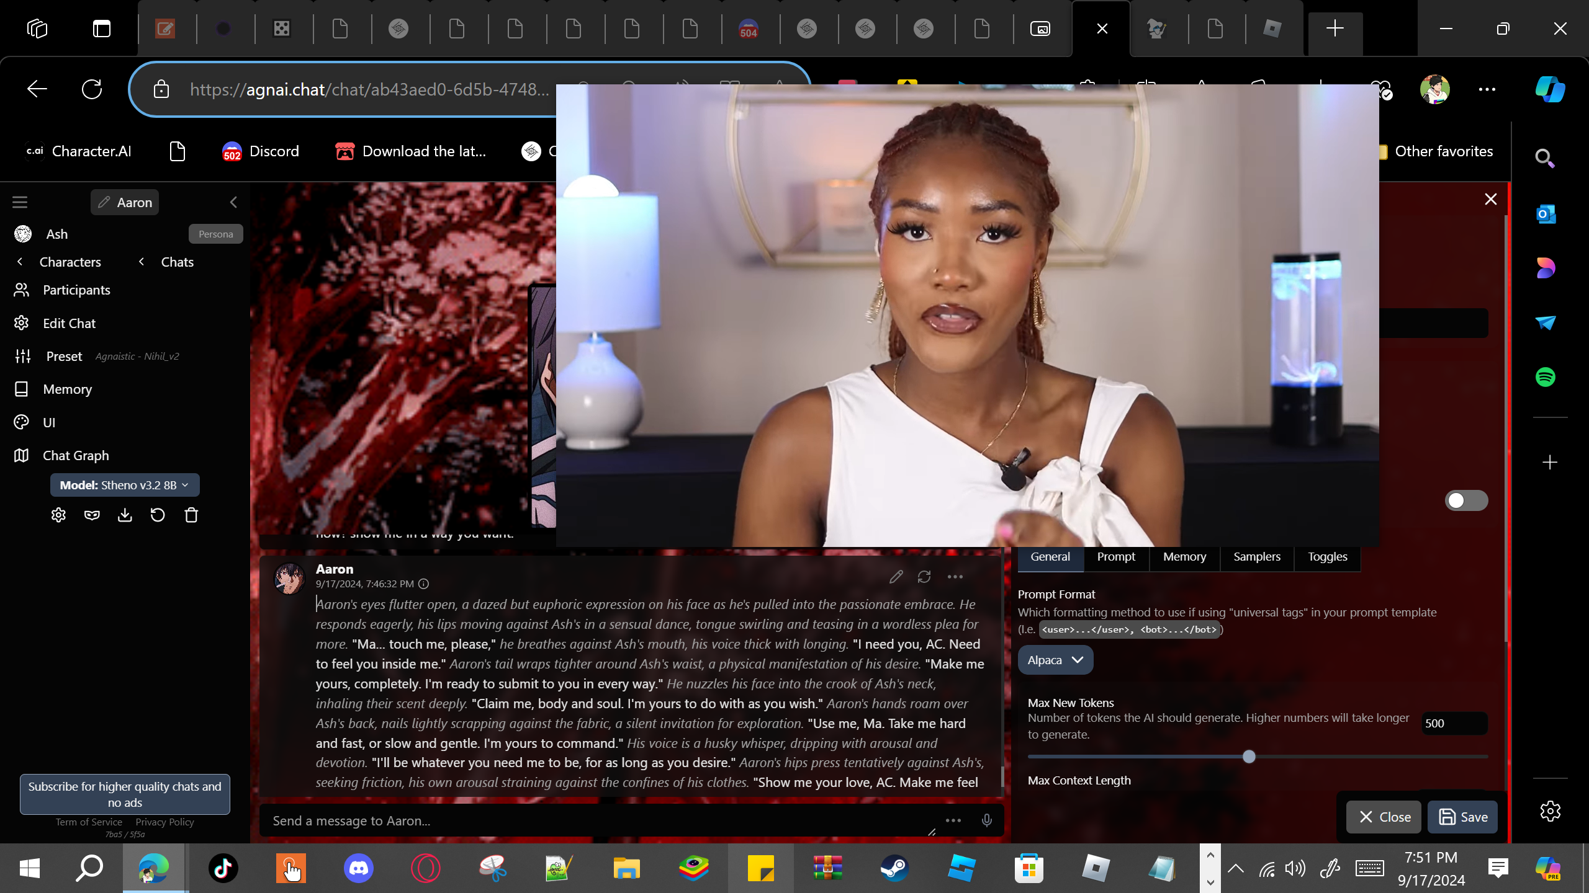Click the Save preset button
1589x893 pixels.
tap(1462, 817)
